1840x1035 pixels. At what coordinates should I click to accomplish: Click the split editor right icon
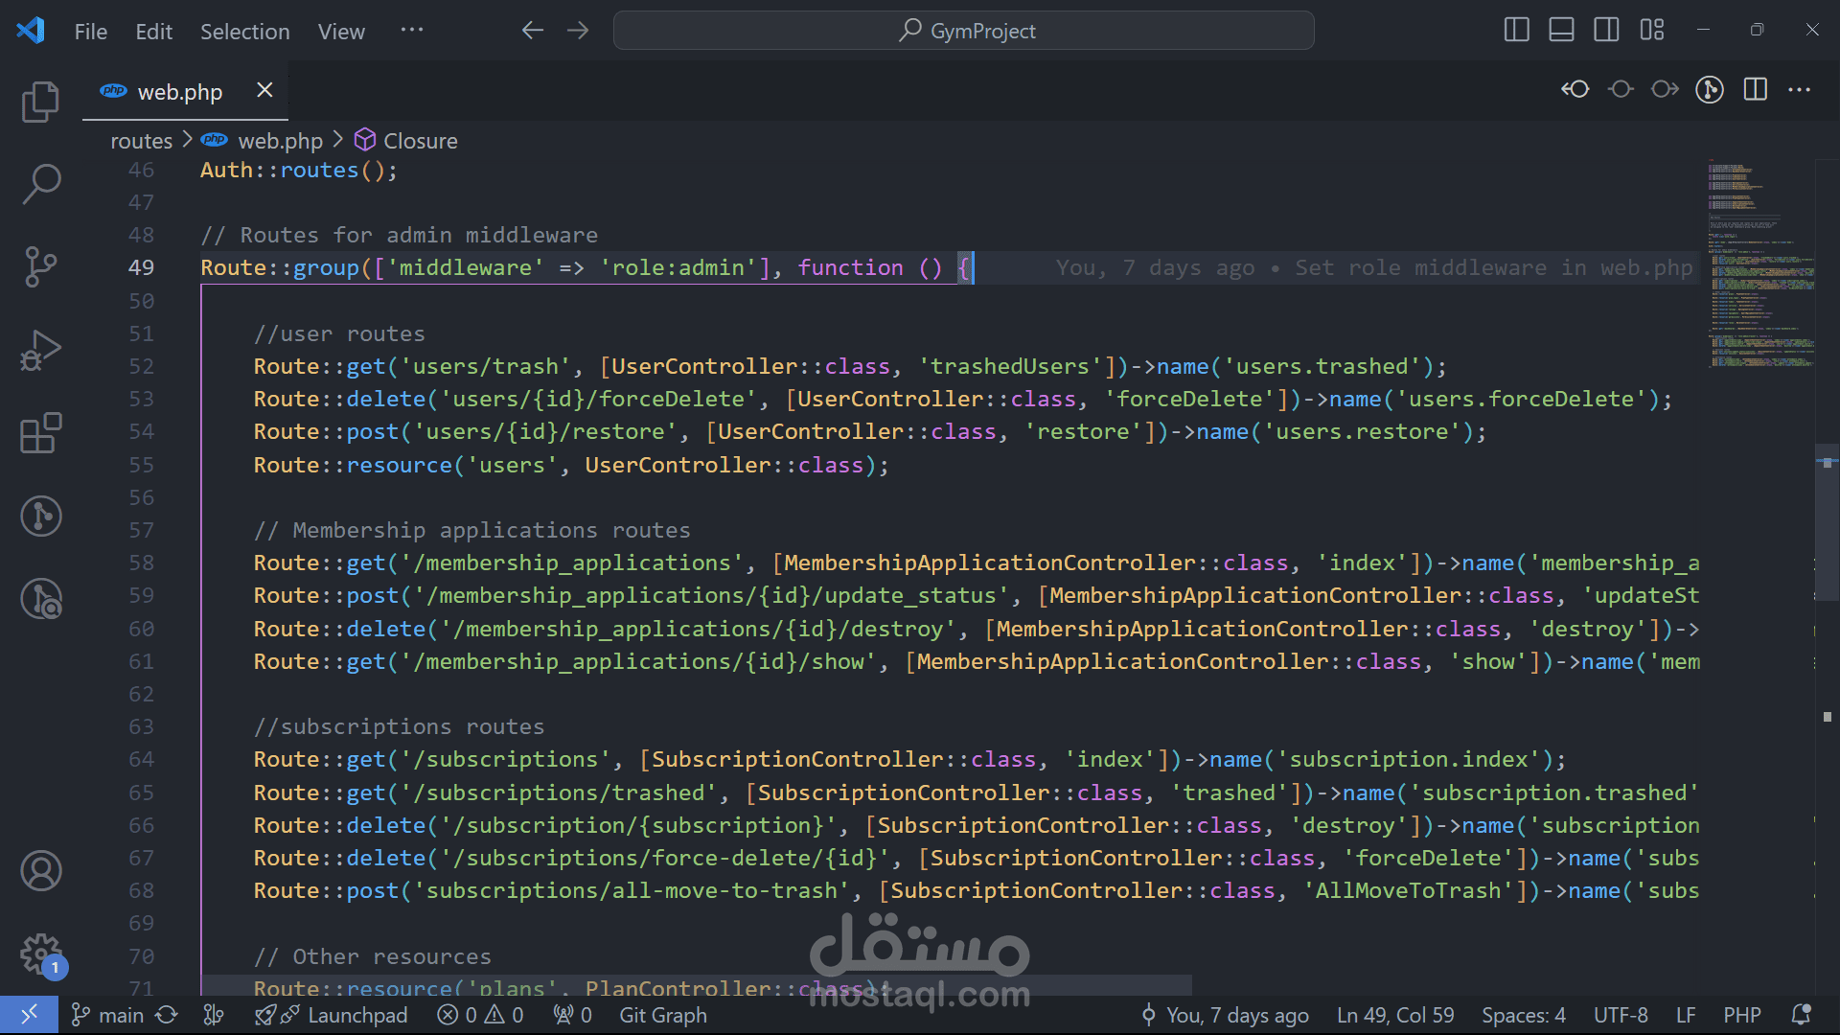pyautogui.click(x=1755, y=90)
